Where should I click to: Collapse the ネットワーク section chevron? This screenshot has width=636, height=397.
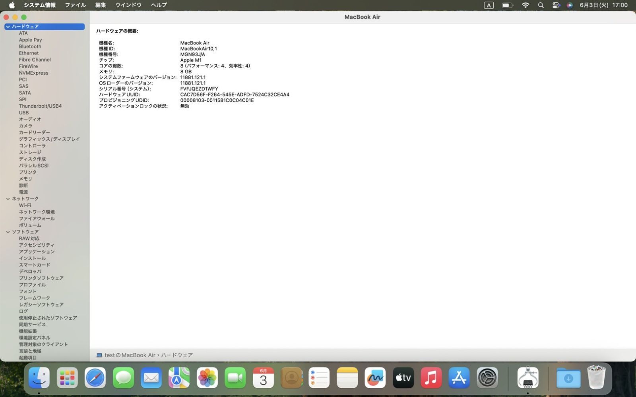[x=8, y=199]
